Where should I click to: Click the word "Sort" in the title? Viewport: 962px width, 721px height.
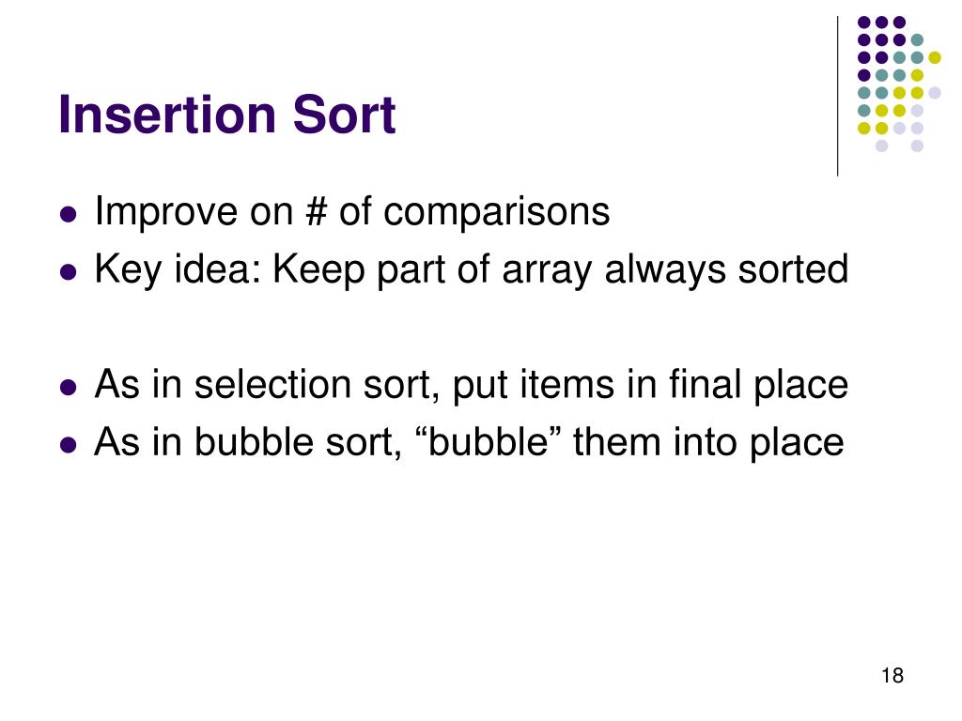[344, 115]
